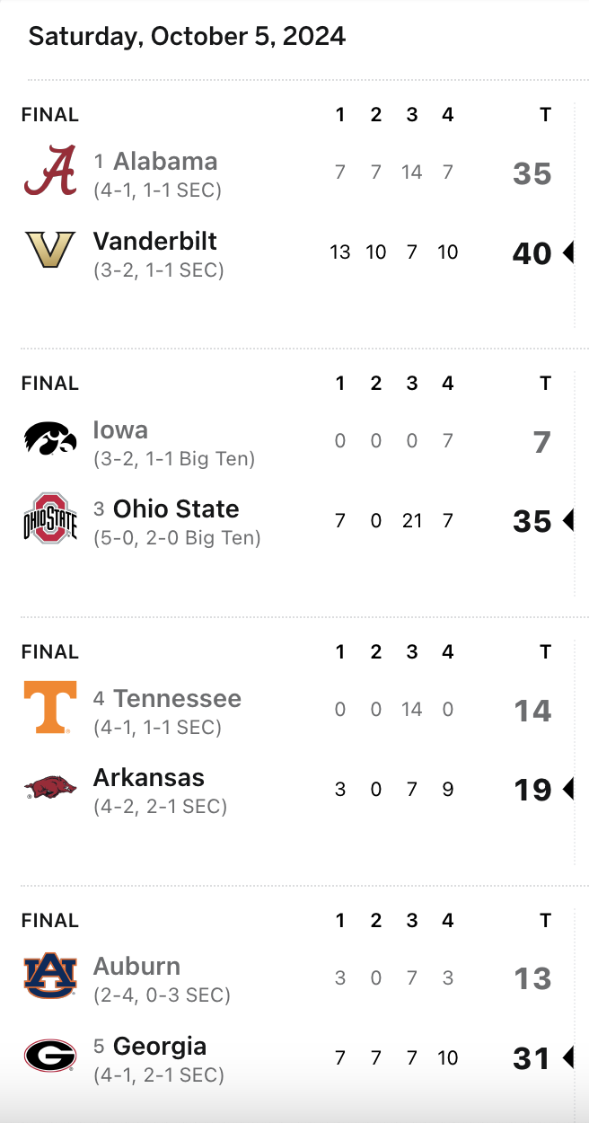Click the Saturday, October 5, 2024 date header

(x=187, y=36)
